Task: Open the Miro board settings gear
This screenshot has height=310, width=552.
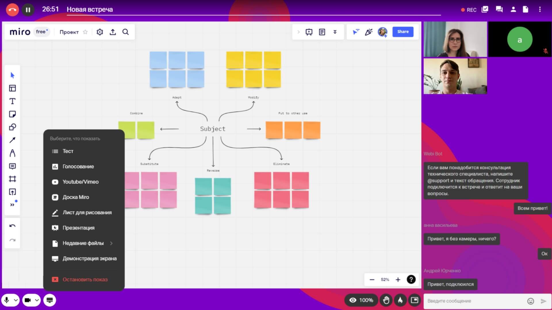Action: 100,32
